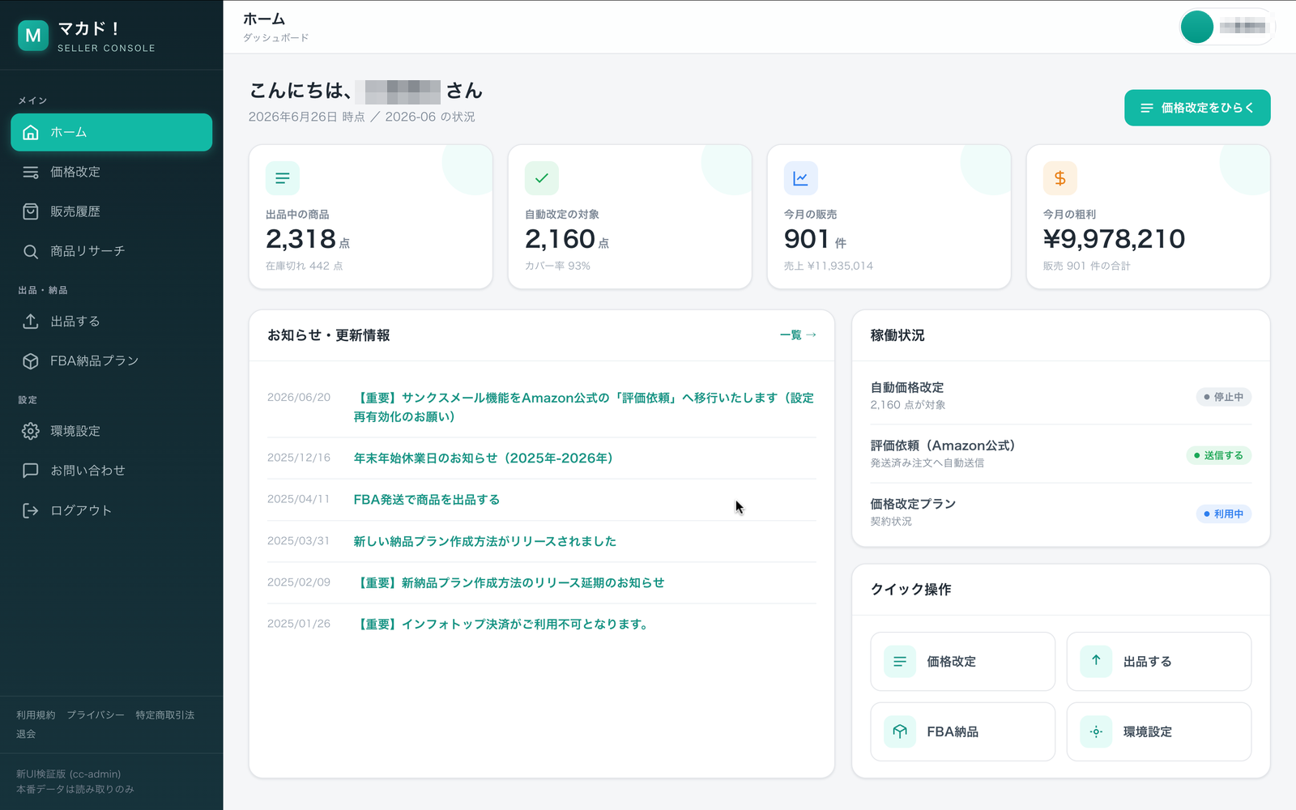Screen dimensions: 1296x810
Task: Click the green user avatar circle
Action: pos(1197,27)
